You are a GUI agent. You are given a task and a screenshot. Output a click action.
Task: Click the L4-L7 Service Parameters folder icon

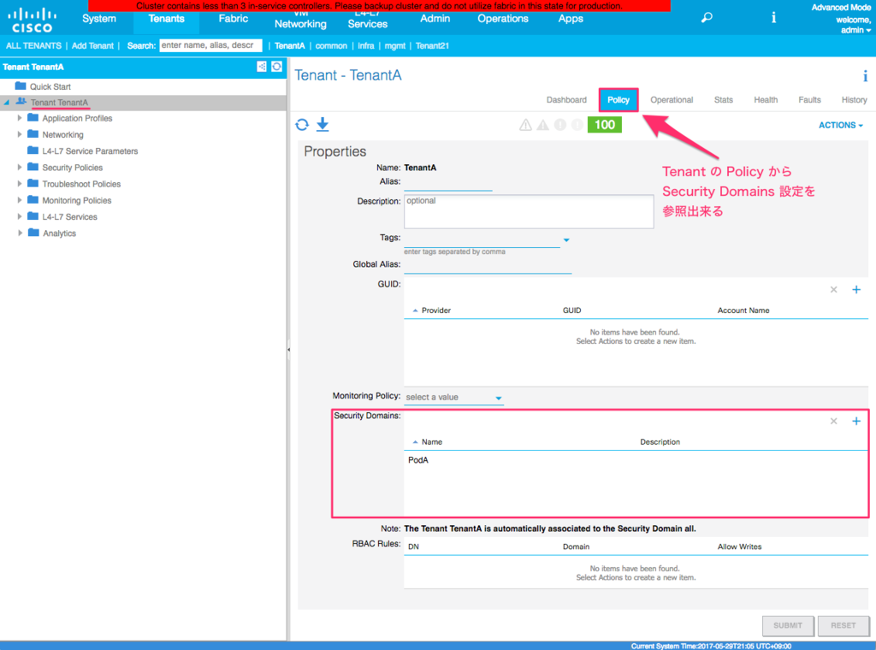(x=33, y=151)
